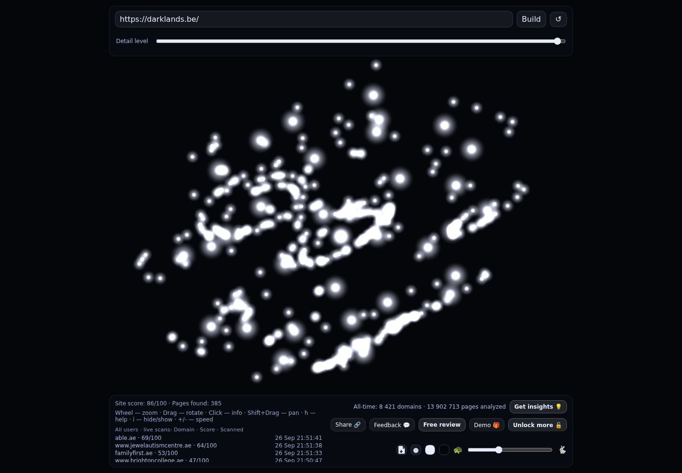Select the able.ae scan row
The image size is (682, 473).
click(x=218, y=438)
